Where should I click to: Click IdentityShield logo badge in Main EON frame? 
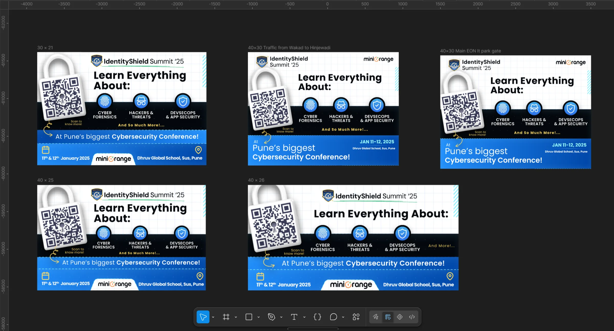pyautogui.click(x=454, y=65)
